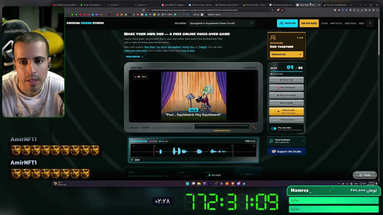Viewport: 383px width, 215px height.
Task: Click the Choicer Voicer Studio logo
Action: 85,23
